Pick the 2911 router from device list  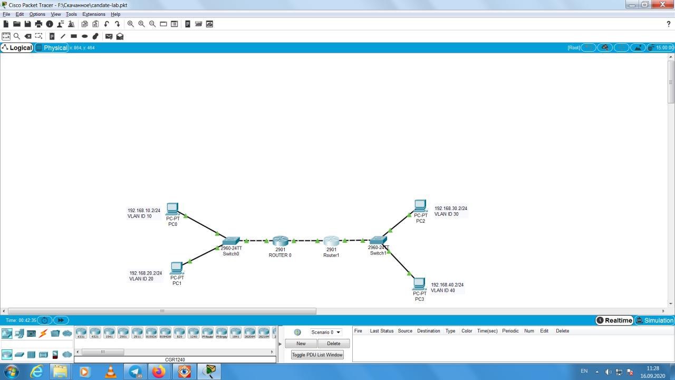pyautogui.click(x=137, y=333)
